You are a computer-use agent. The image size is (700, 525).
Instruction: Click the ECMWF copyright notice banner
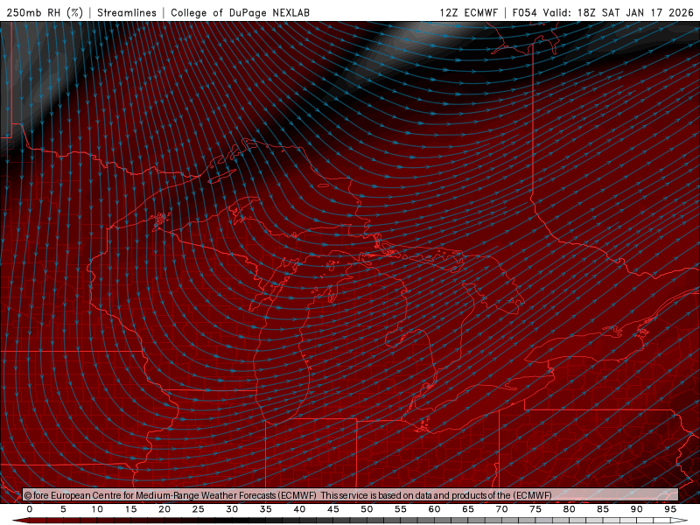point(351,495)
